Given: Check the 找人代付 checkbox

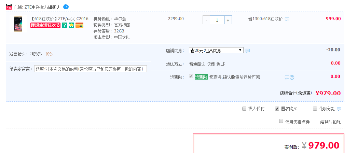Looking at the screenshot, I should (244, 109).
